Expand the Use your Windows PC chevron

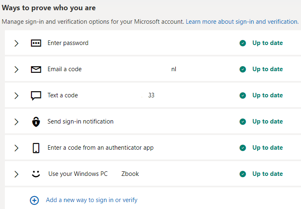16,174
